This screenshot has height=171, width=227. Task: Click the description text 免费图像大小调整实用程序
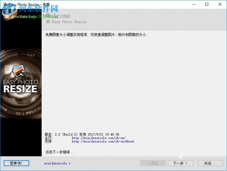(x=66, y=35)
